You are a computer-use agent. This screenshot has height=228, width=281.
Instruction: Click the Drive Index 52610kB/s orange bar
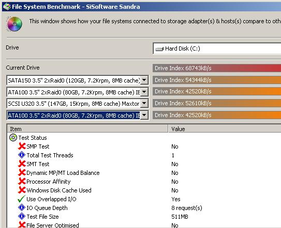pos(217,103)
